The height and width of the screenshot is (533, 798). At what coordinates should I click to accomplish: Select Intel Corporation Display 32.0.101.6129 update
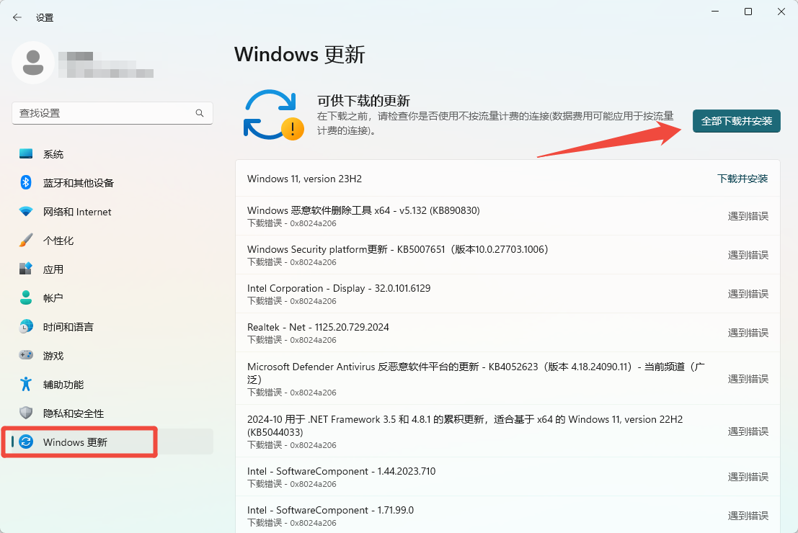tap(507, 294)
